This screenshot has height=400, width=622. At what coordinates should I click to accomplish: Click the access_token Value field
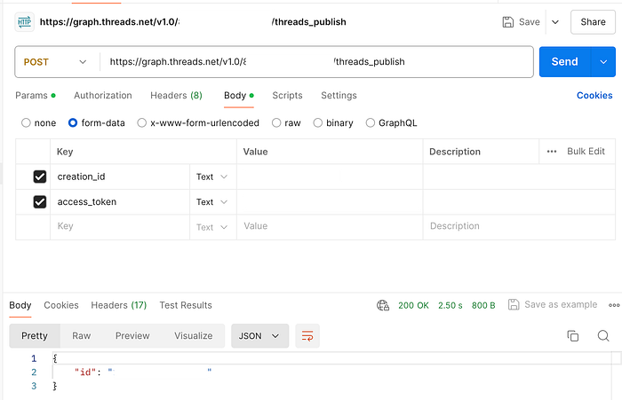(330, 202)
